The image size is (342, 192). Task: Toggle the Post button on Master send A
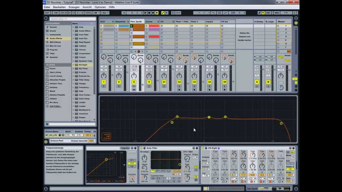coord(281,57)
